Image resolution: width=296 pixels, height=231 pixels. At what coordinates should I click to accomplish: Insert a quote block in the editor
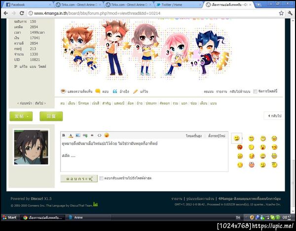[92, 135]
